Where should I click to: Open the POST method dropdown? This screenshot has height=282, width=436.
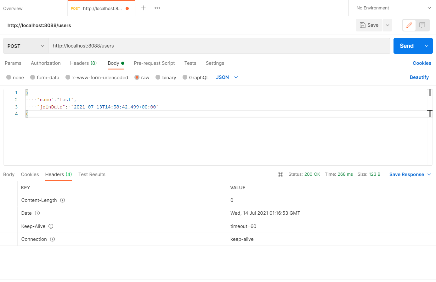pyautogui.click(x=26, y=46)
